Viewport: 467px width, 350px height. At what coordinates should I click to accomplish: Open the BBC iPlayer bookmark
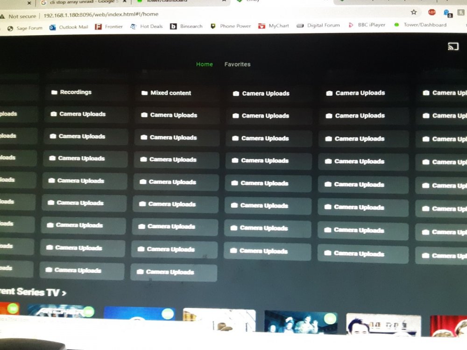(367, 25)
